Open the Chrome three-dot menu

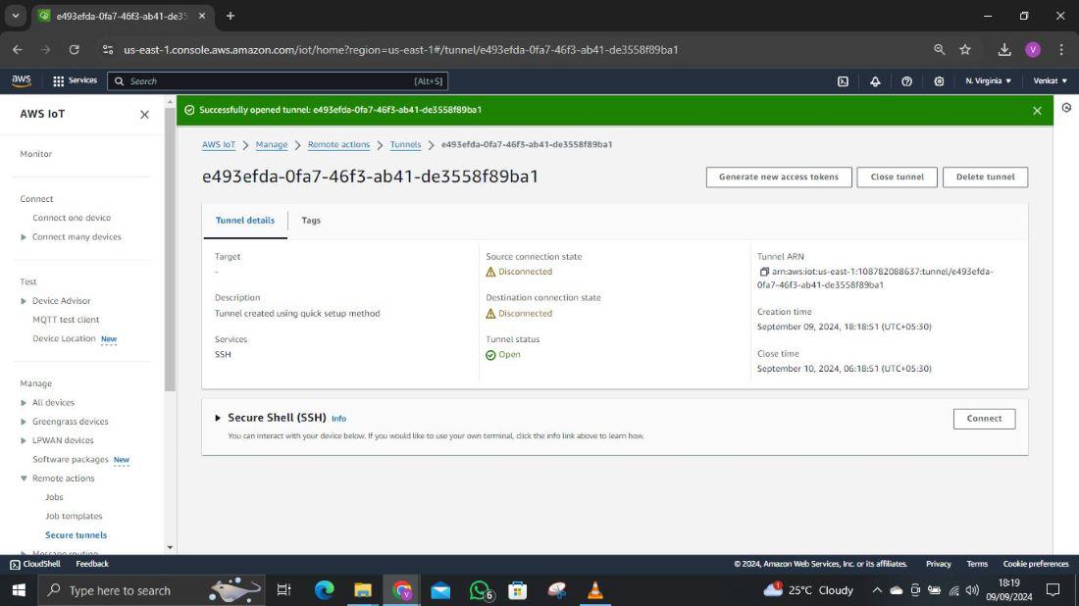tap(1061, 50)
